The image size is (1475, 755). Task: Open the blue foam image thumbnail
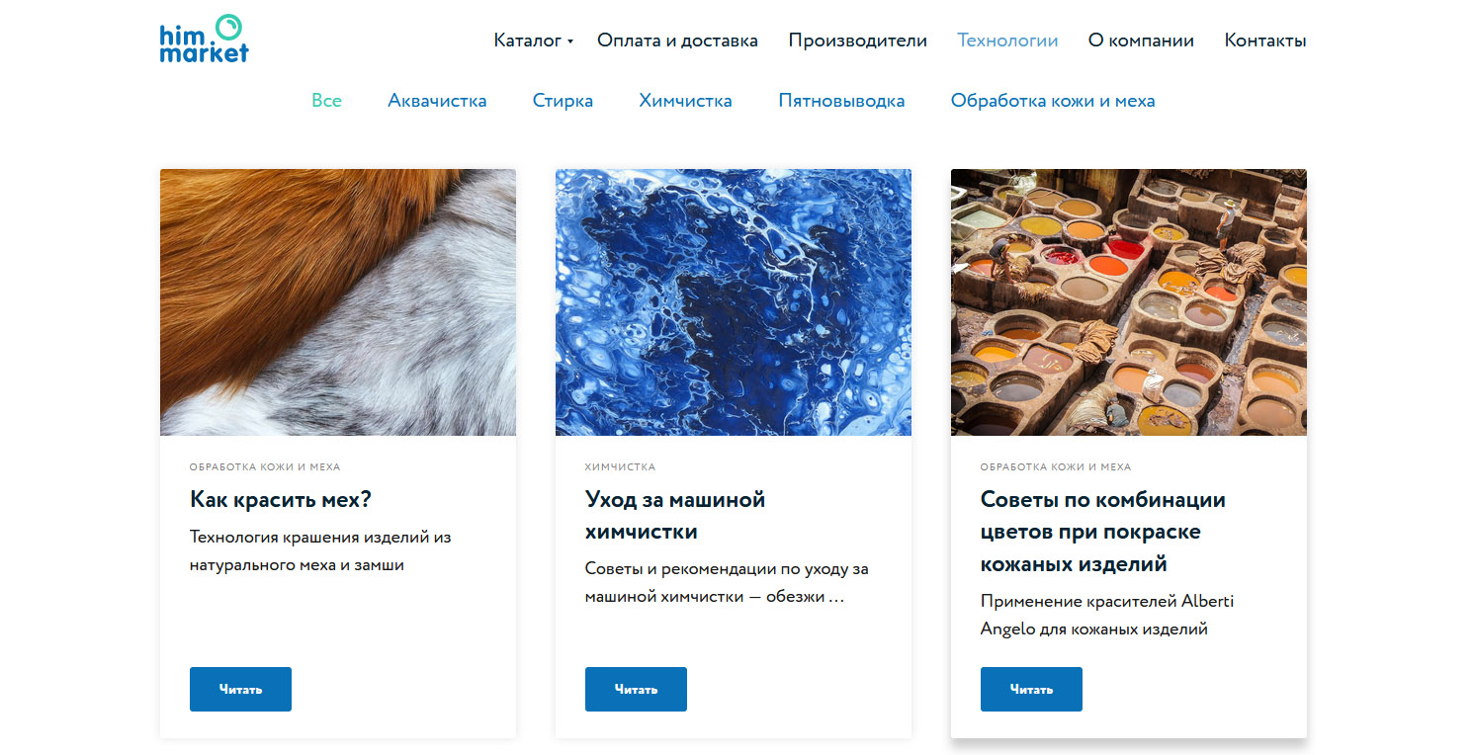pos(734,302)
